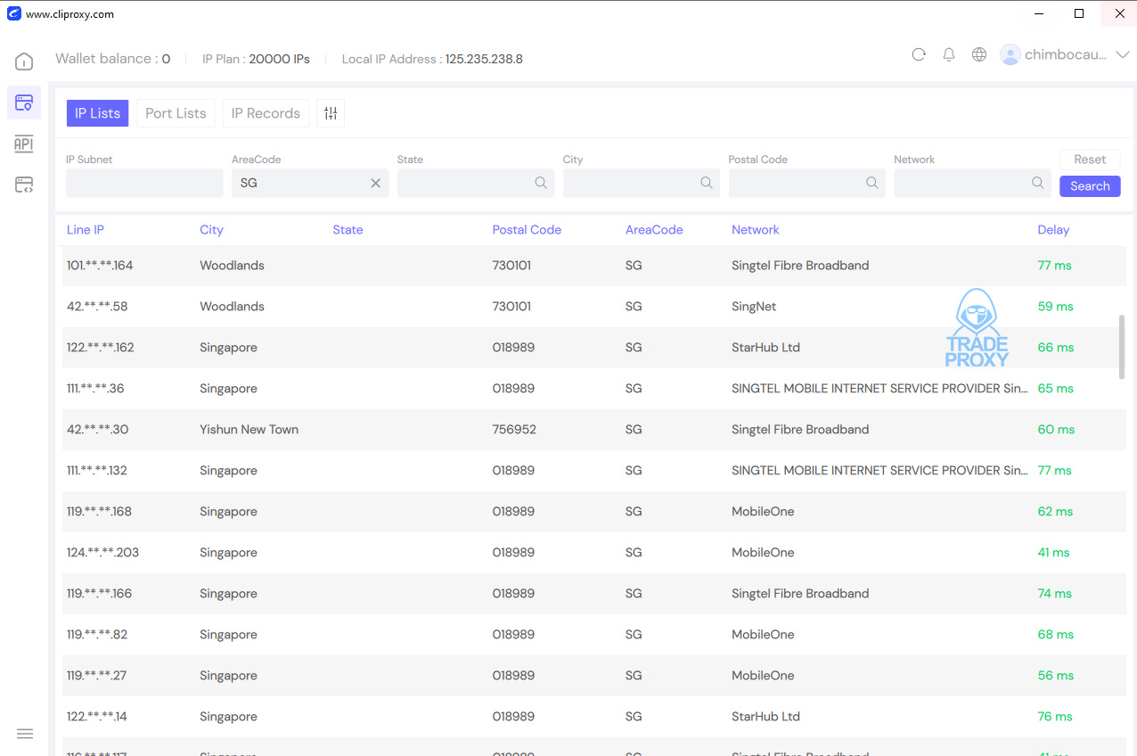This screenshot has width=1137, height=756.
Task: Click the refresh icon in header
Action: 919,54
